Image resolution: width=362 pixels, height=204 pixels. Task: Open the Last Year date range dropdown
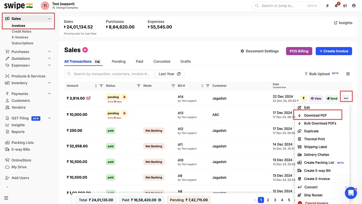[x=170, y=74]
